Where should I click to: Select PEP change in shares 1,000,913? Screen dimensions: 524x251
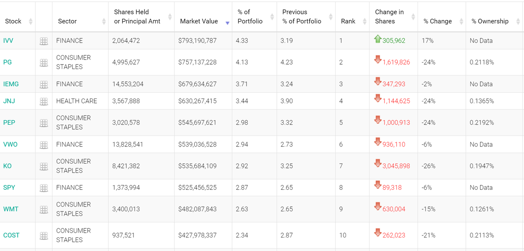(x=396, y=123)
